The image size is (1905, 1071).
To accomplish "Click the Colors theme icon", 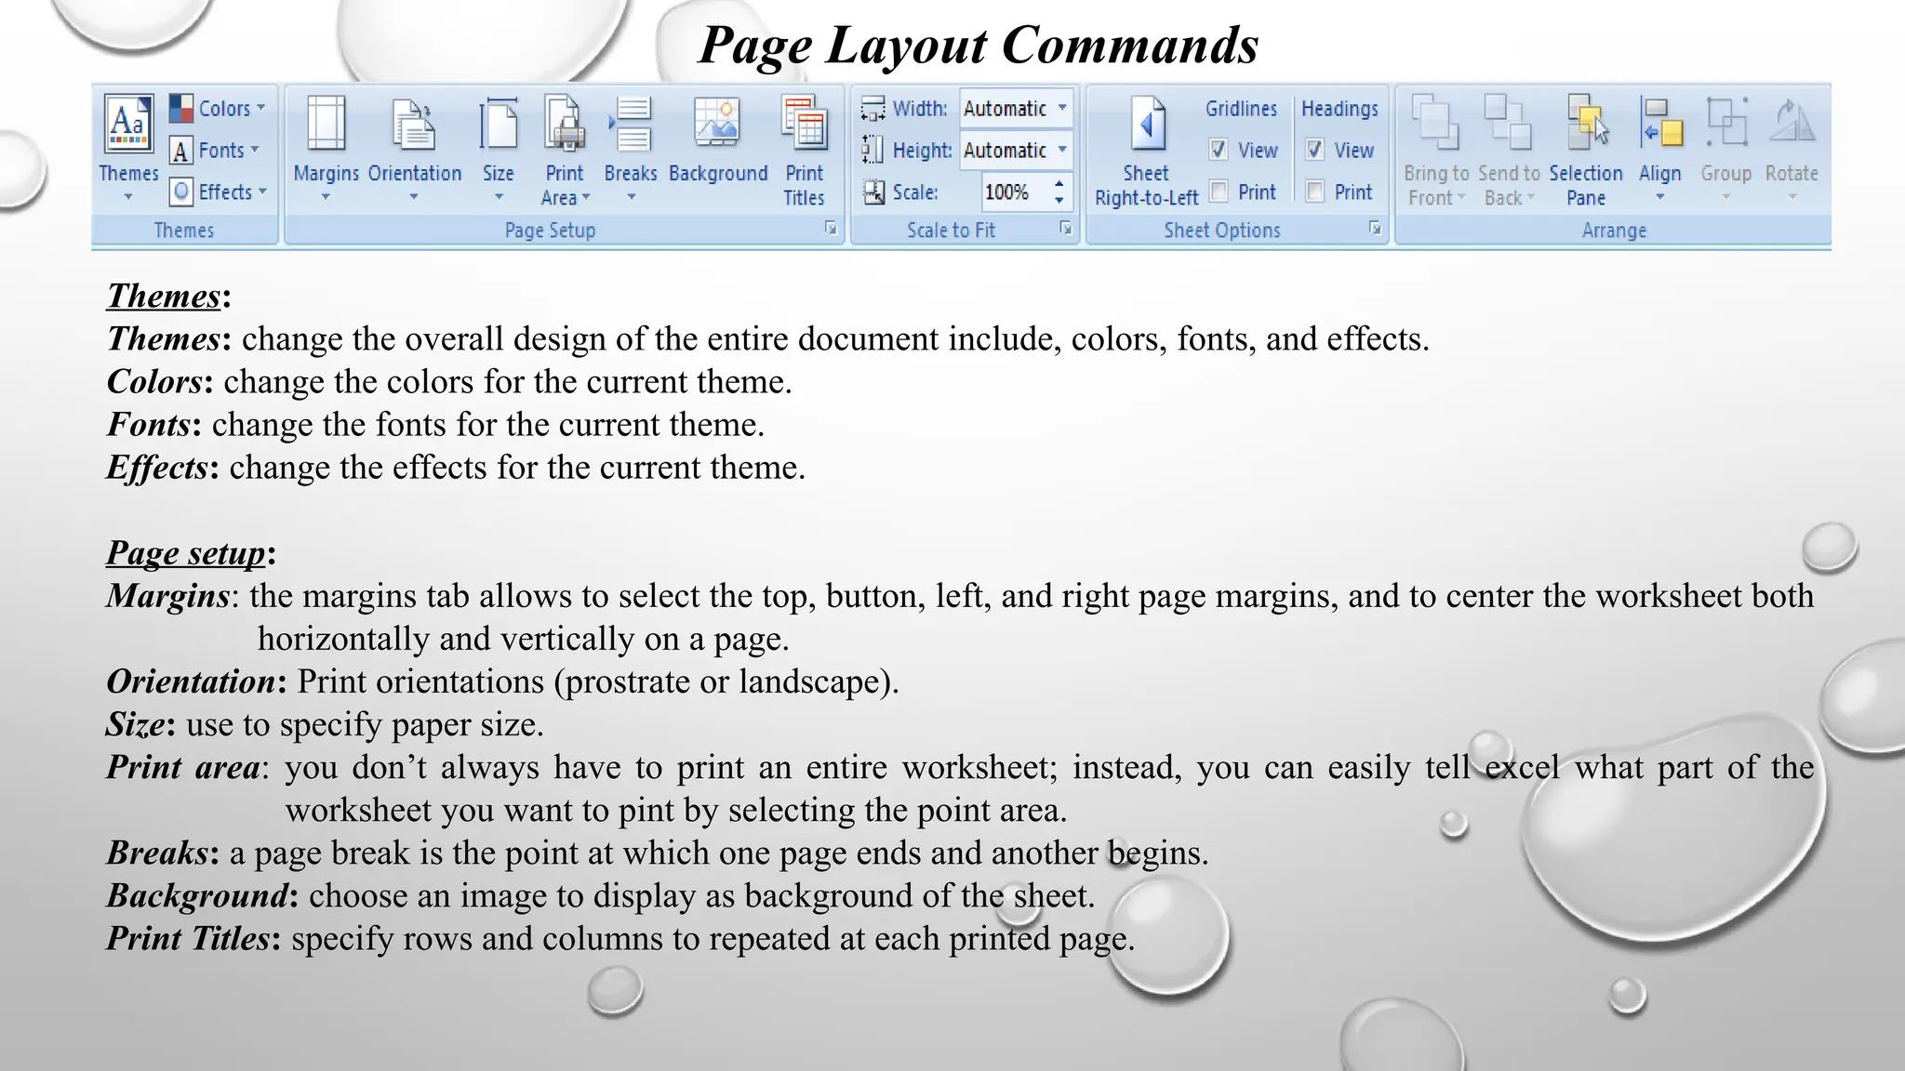I will point(181,108).
